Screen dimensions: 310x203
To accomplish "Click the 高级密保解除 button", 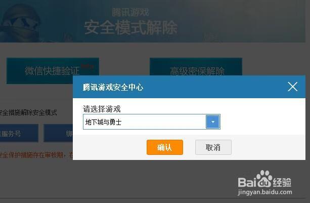I will [196, 67].
